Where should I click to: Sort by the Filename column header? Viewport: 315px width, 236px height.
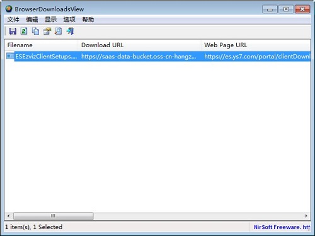pos(41,45)
